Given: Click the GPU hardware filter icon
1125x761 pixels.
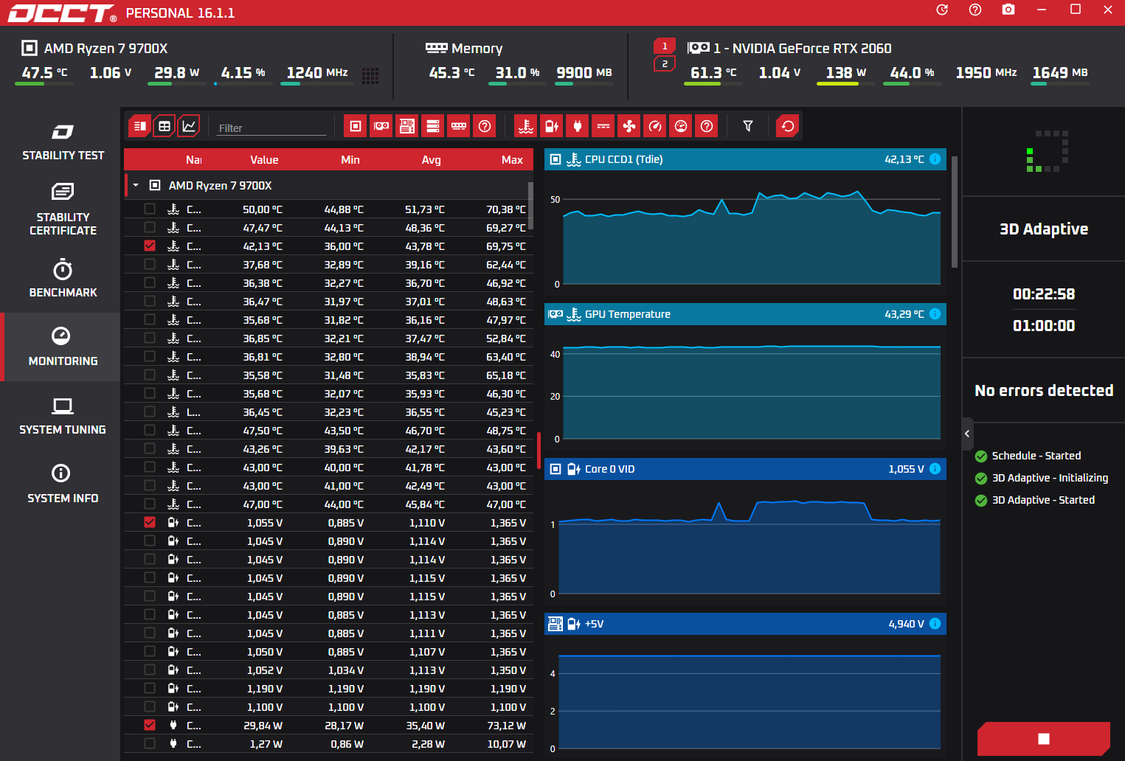Looking at the screenshot, I should (x=381, y=126).
